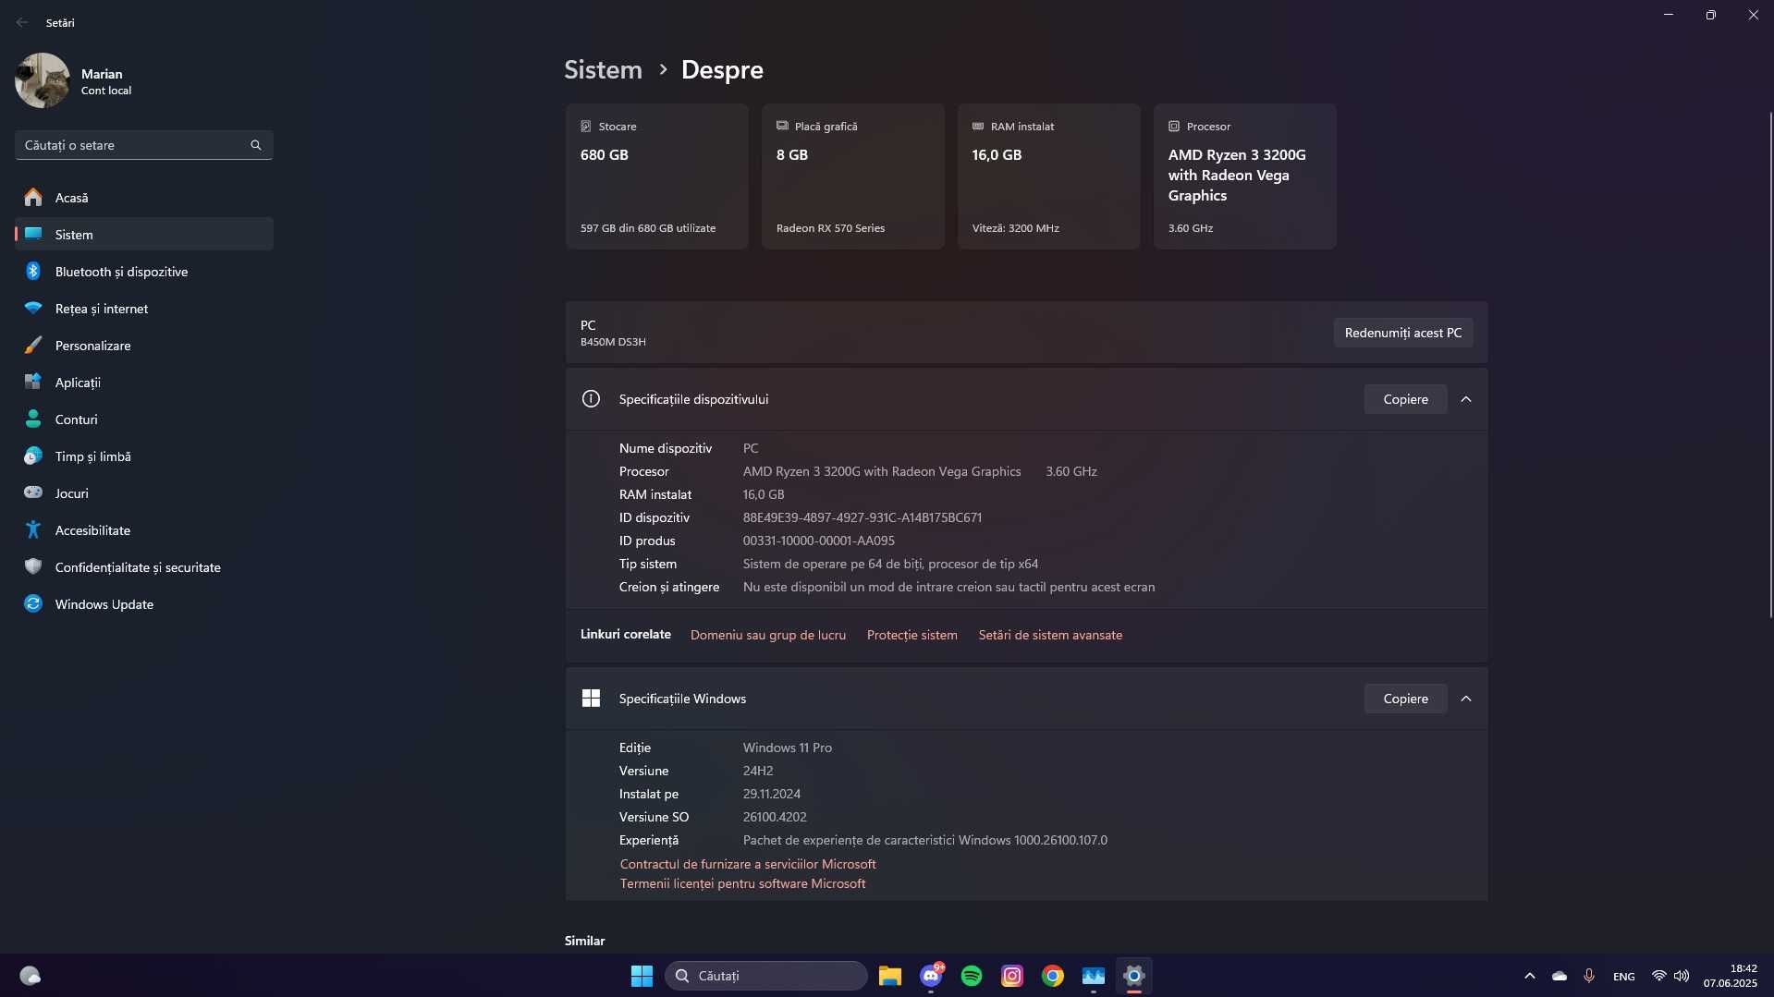Copy Windows specifications with Copiere

[x=1405, y=699]
